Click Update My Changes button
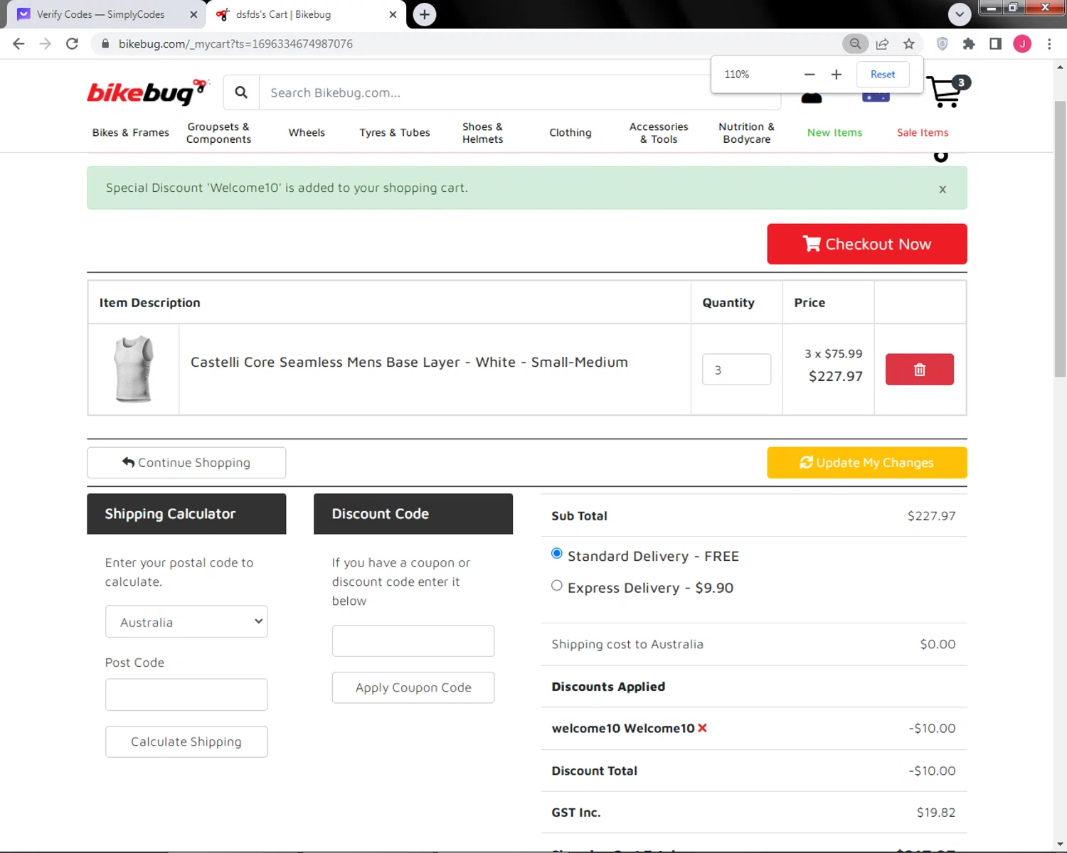This screenshot has width=1067, height=853. pyautogui.click(x=867, y=463)
